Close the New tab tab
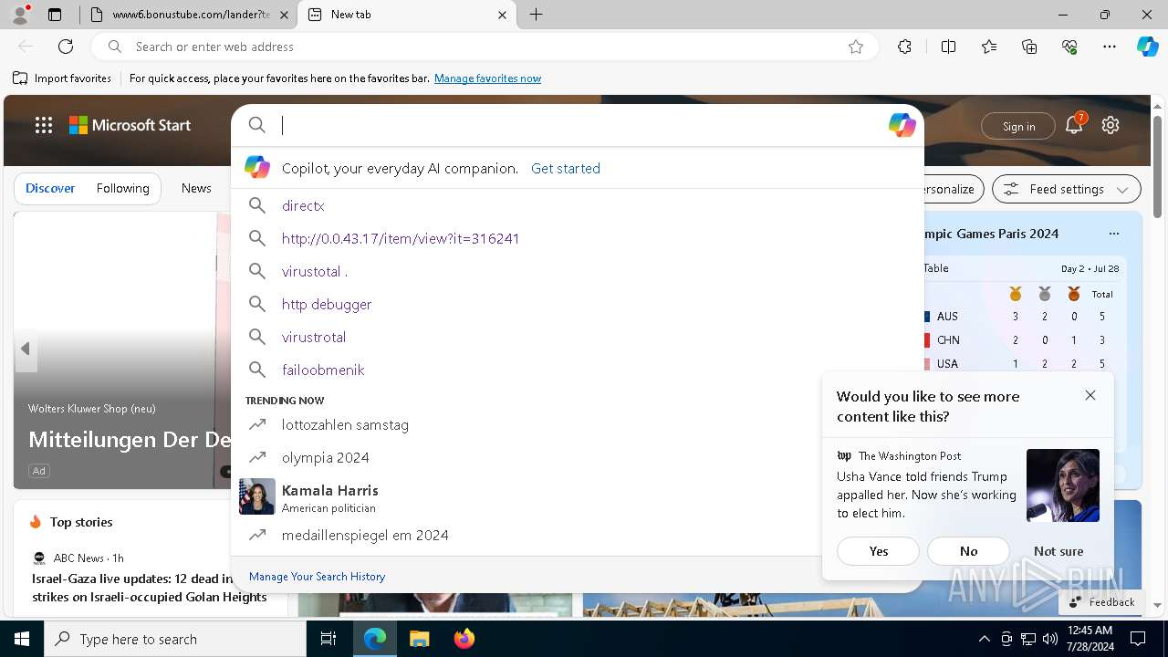This screenshot has height=657, width=1168. point(502,15)
